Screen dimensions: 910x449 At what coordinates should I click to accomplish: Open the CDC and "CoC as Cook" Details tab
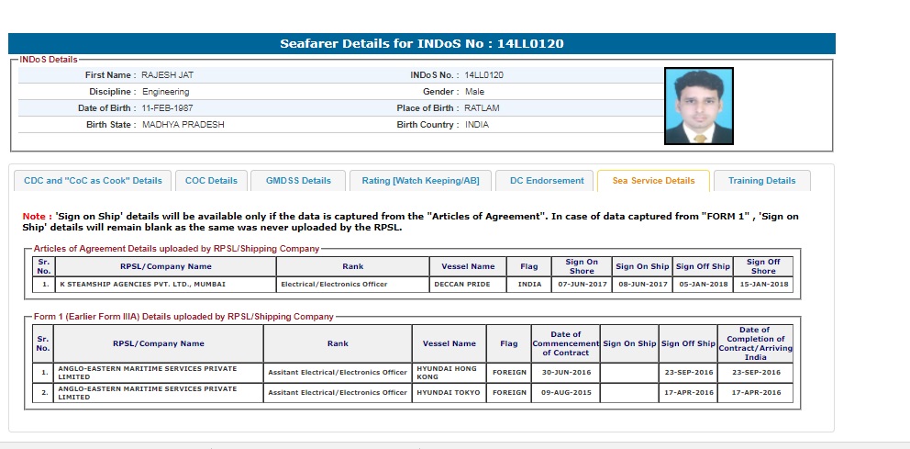pos(92,181)
